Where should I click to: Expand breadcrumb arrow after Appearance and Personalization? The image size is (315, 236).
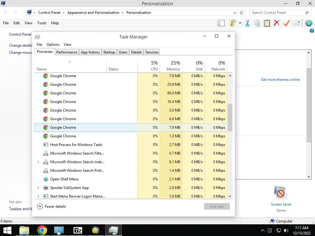[123, 13]
